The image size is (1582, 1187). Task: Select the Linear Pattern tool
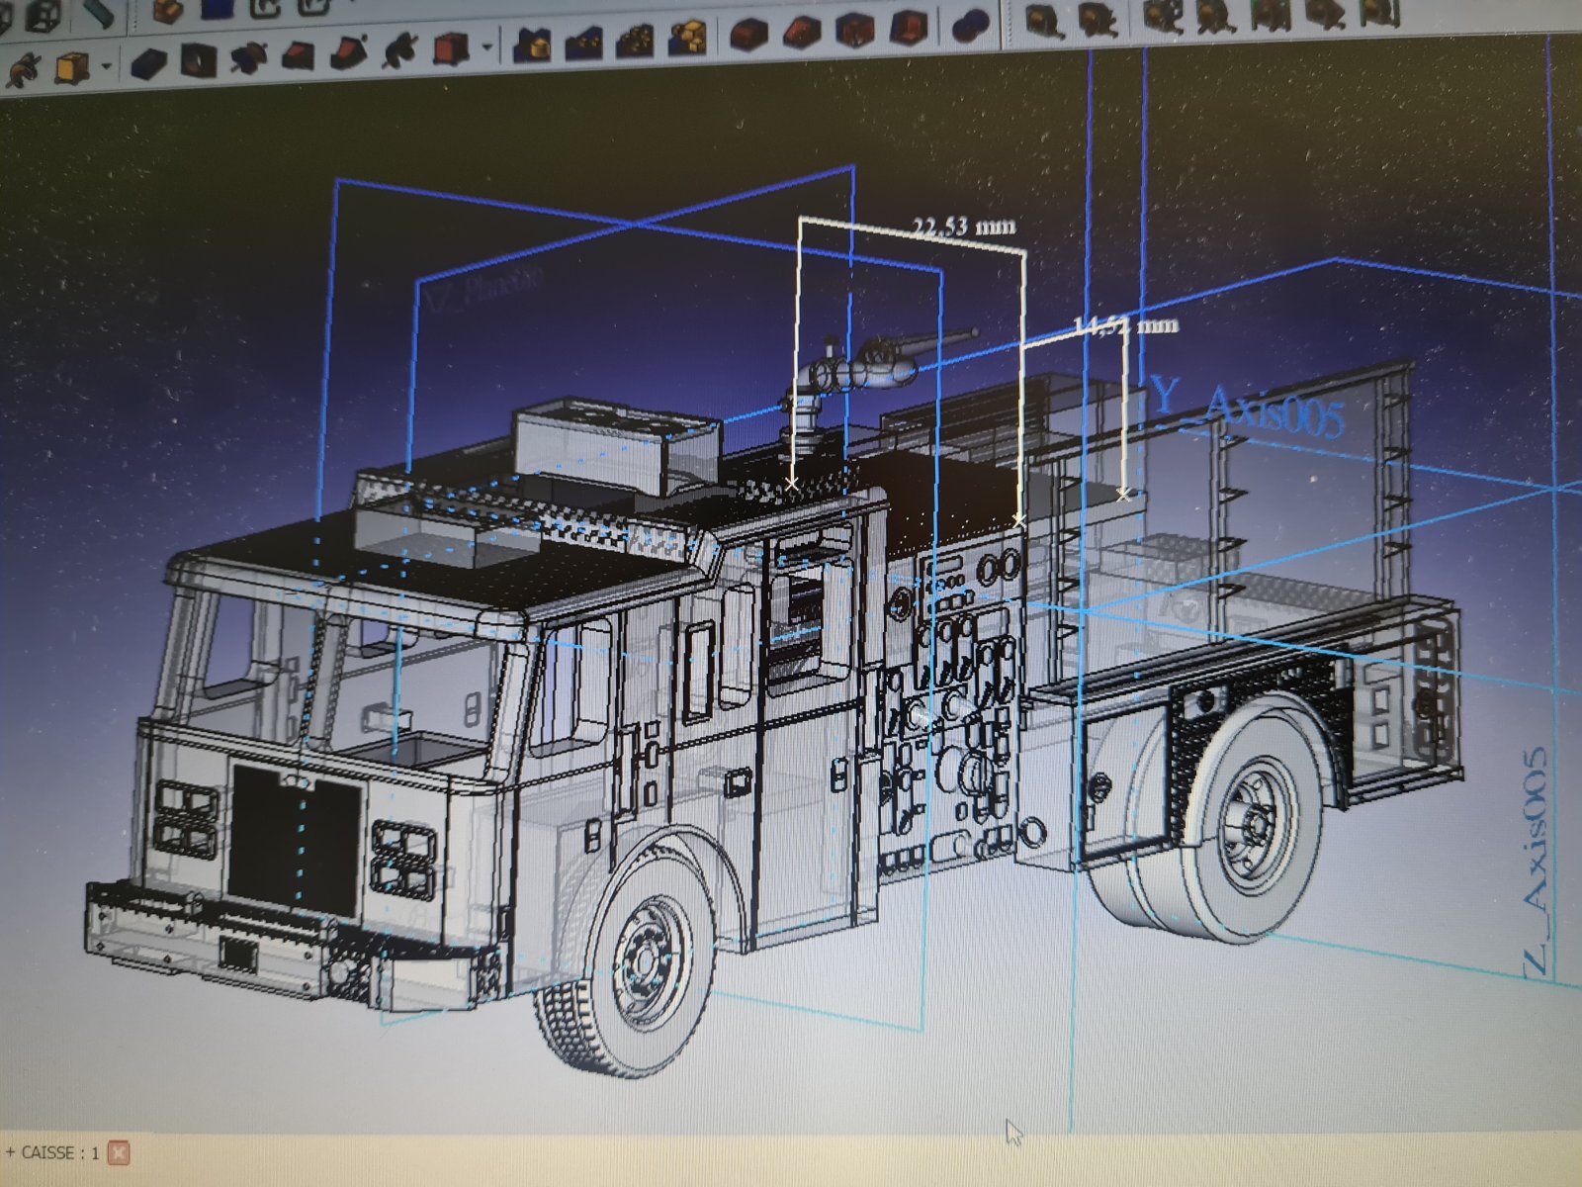coord(583,42)
